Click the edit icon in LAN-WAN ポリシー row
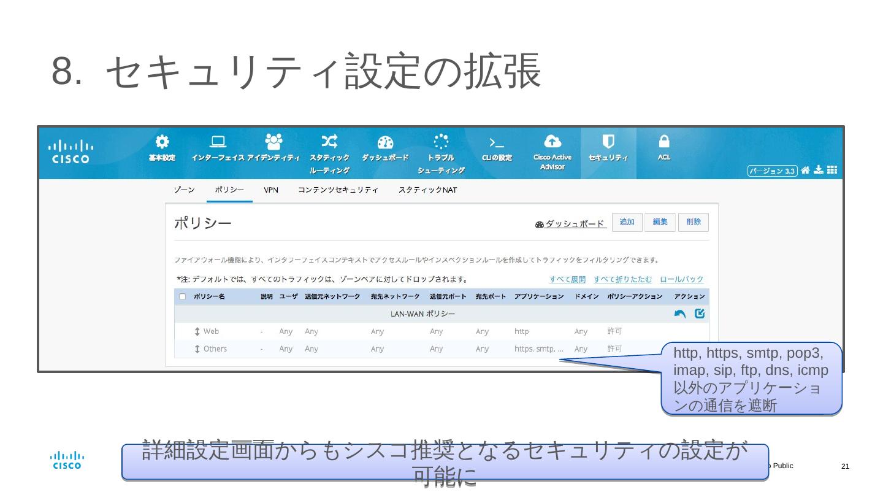Viewport: 883px width, 497px height. (x=700, y=314)
